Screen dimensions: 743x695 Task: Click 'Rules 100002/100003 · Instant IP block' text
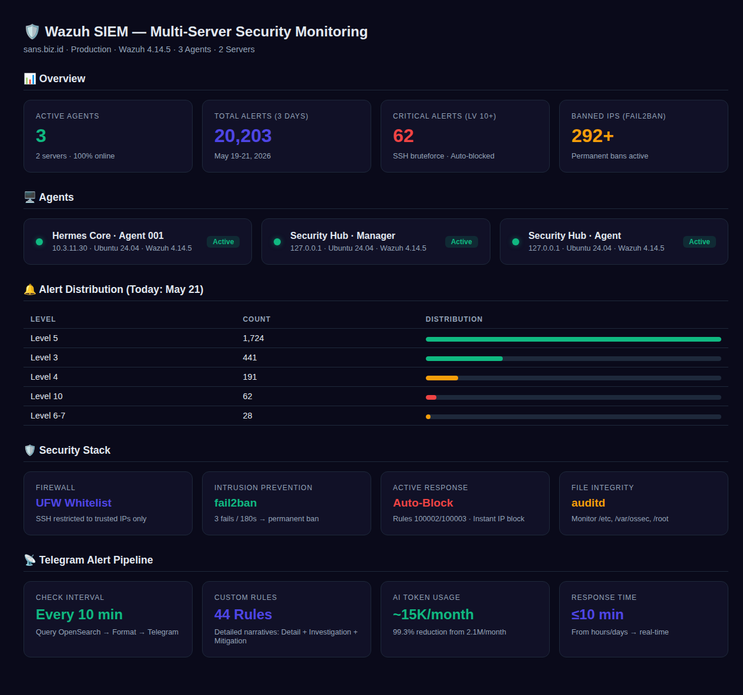point(459,519)
